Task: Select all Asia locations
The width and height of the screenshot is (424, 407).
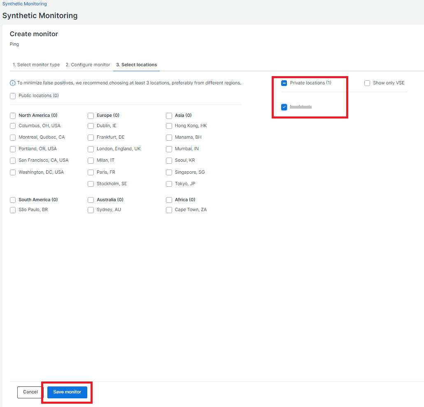Action: coord(169,116)
